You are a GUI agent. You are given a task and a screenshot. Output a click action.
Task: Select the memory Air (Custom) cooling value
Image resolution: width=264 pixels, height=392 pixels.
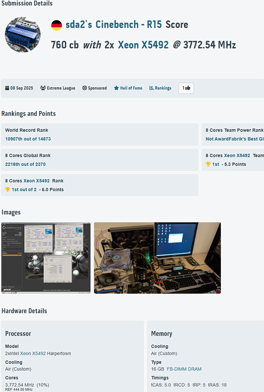point(164,354)
